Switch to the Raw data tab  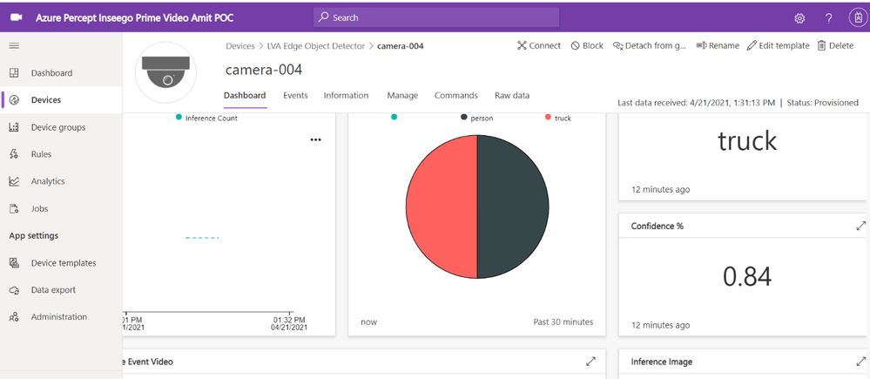(512, 96)
